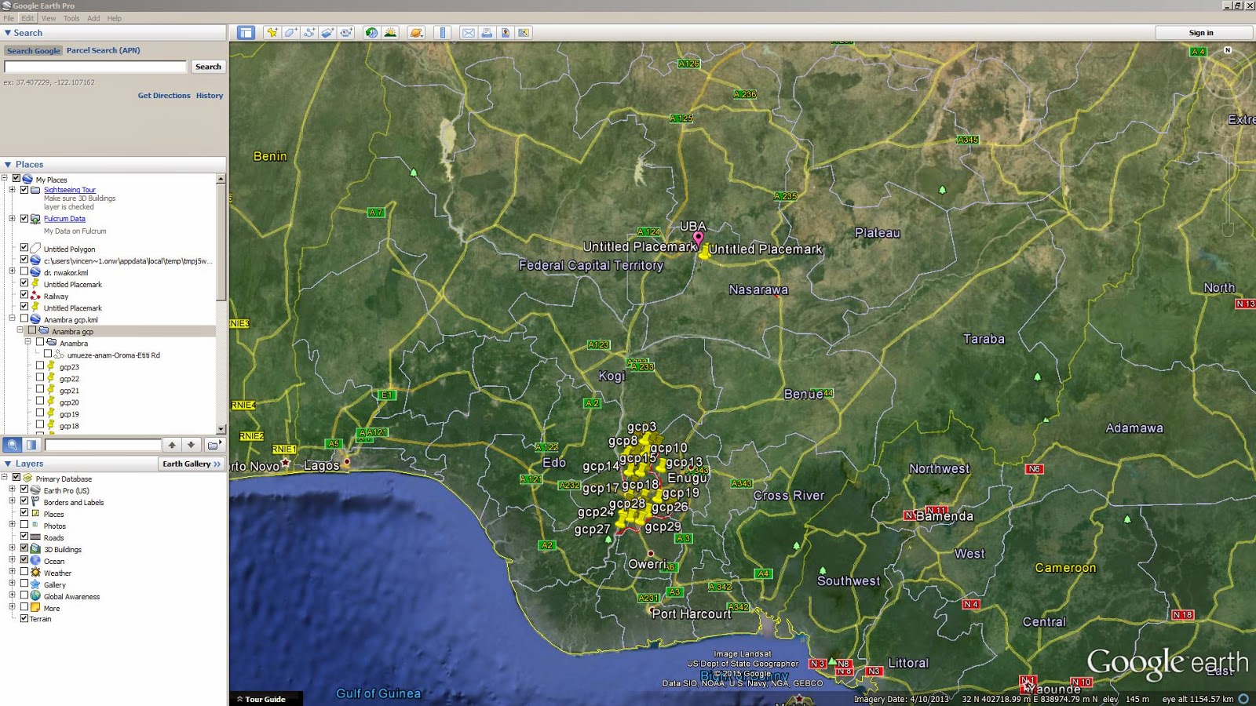Uncheck the Terrain layer checkbox
Screen dimensions: 1256x706
click(x=24, y=618)
